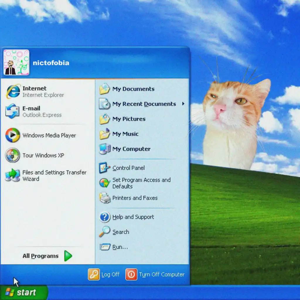The image size is (300, 300).
Task: Select the My Computer label
Action: tap(131, 149)
